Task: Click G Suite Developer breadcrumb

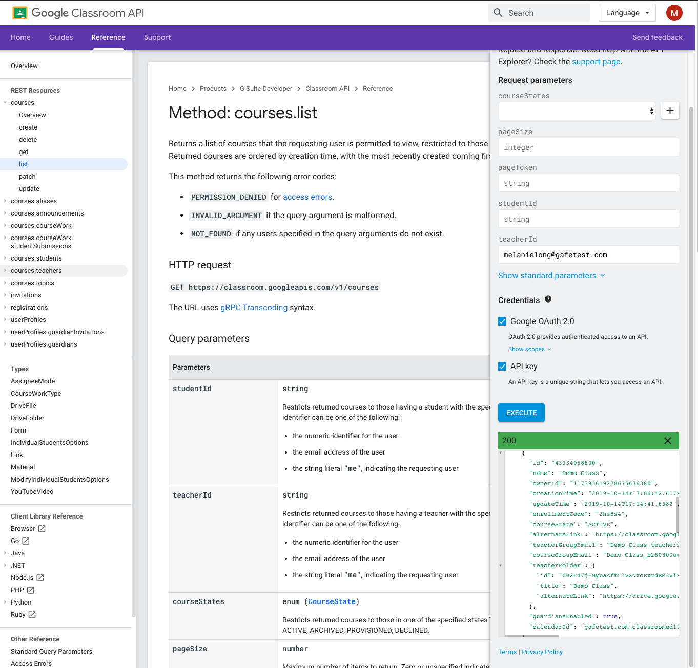Action: pyautogui.click(x=266, y=89)
